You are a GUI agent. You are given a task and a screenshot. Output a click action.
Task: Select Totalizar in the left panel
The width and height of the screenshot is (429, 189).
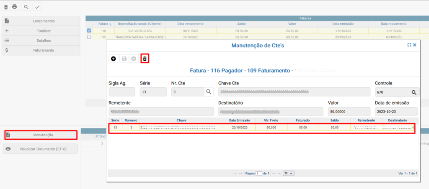[41, 31]
